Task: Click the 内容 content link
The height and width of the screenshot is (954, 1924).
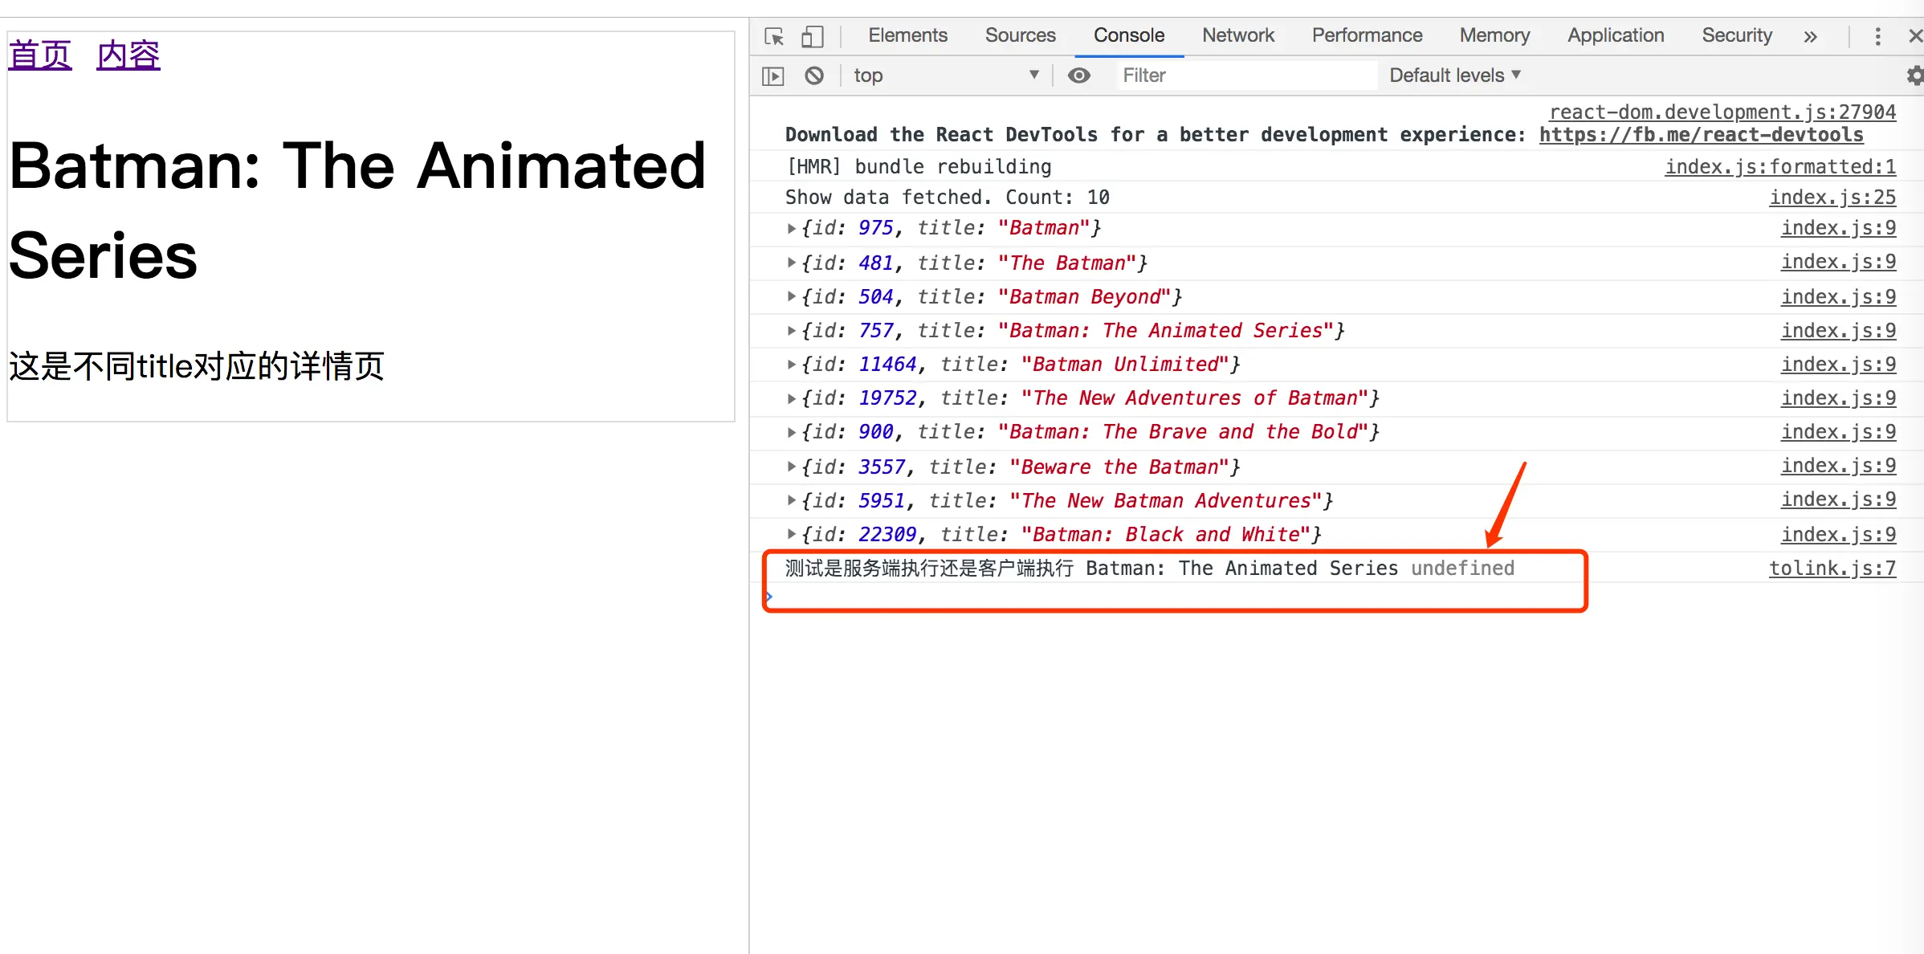Action: point(128,55)
